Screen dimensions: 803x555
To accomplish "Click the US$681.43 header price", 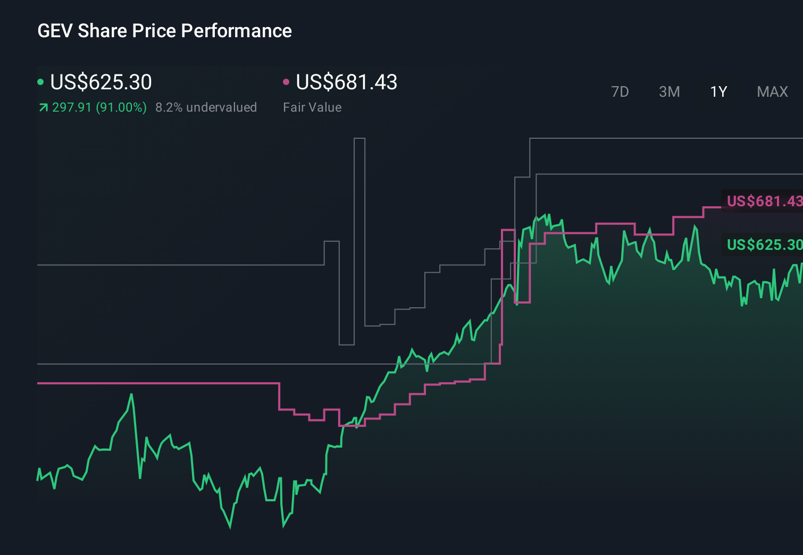I will click(346, 82).
